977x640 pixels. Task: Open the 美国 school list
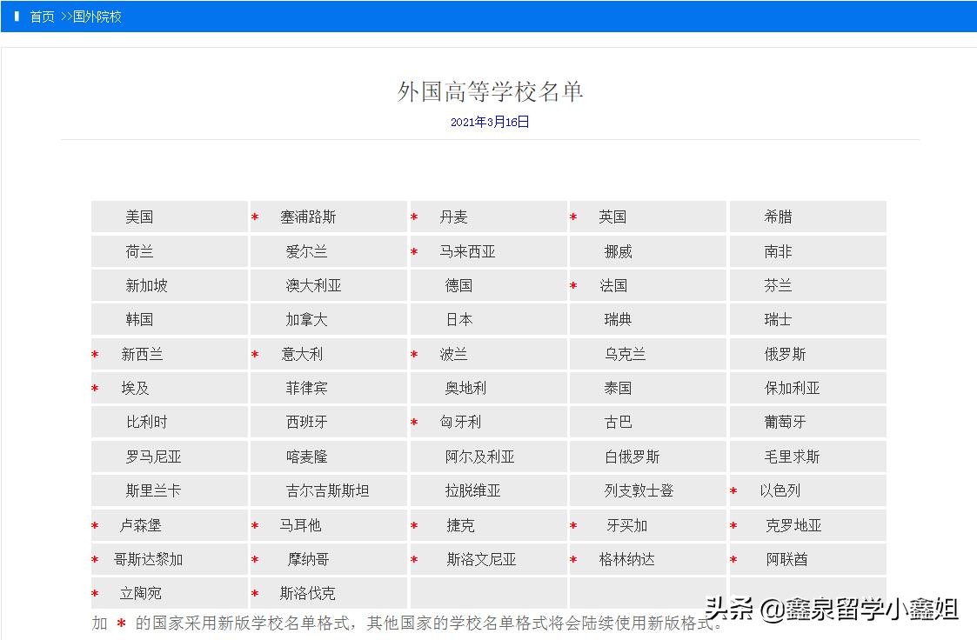[139, 217]
